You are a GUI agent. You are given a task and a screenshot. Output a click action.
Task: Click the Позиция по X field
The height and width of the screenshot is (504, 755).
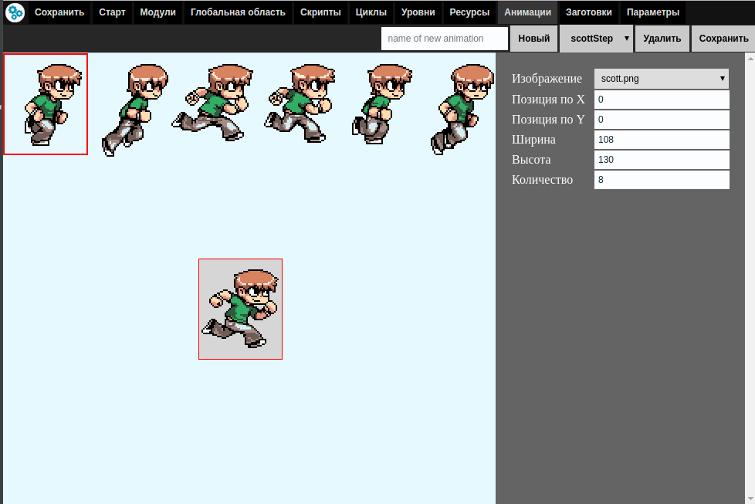point(662,100)
